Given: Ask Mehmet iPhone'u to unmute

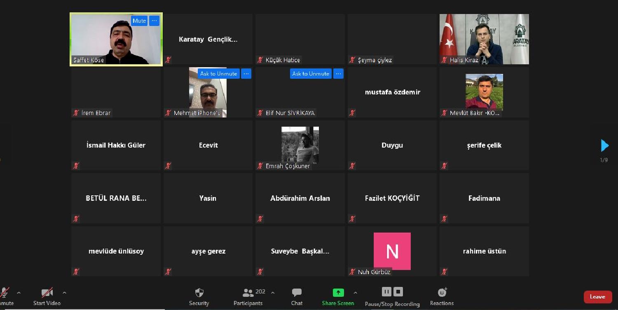Looking at the screenshot, I should pos(218,74).
